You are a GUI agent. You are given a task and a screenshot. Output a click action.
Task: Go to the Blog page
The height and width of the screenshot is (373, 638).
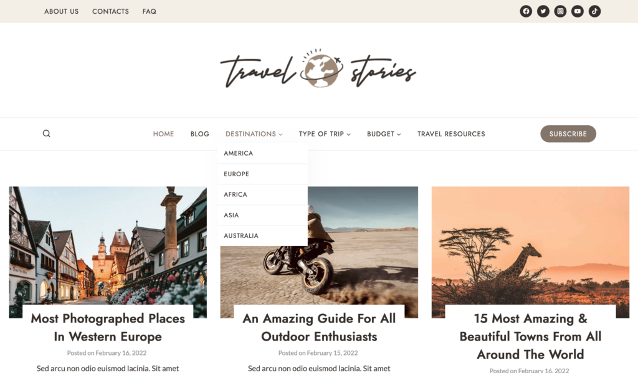[200, 134]
